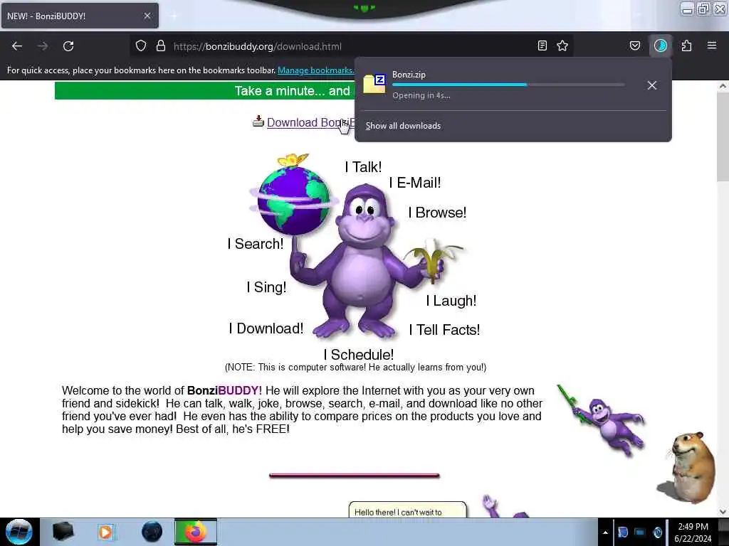Click the download icon beside Download link
Image resolution: width=729 pixels, height=546 pixels.
[258, 121]
